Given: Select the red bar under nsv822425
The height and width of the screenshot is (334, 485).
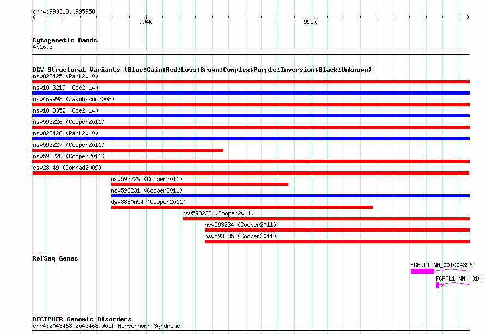Looking at the screenshot, I should pos(251,82).
